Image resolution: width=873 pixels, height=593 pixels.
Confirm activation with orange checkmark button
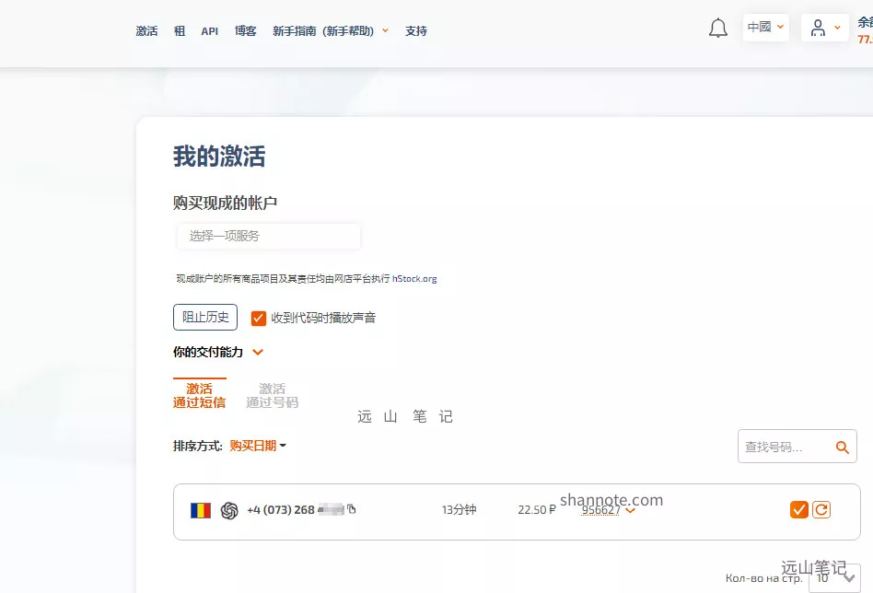click(x=798, y=509)
